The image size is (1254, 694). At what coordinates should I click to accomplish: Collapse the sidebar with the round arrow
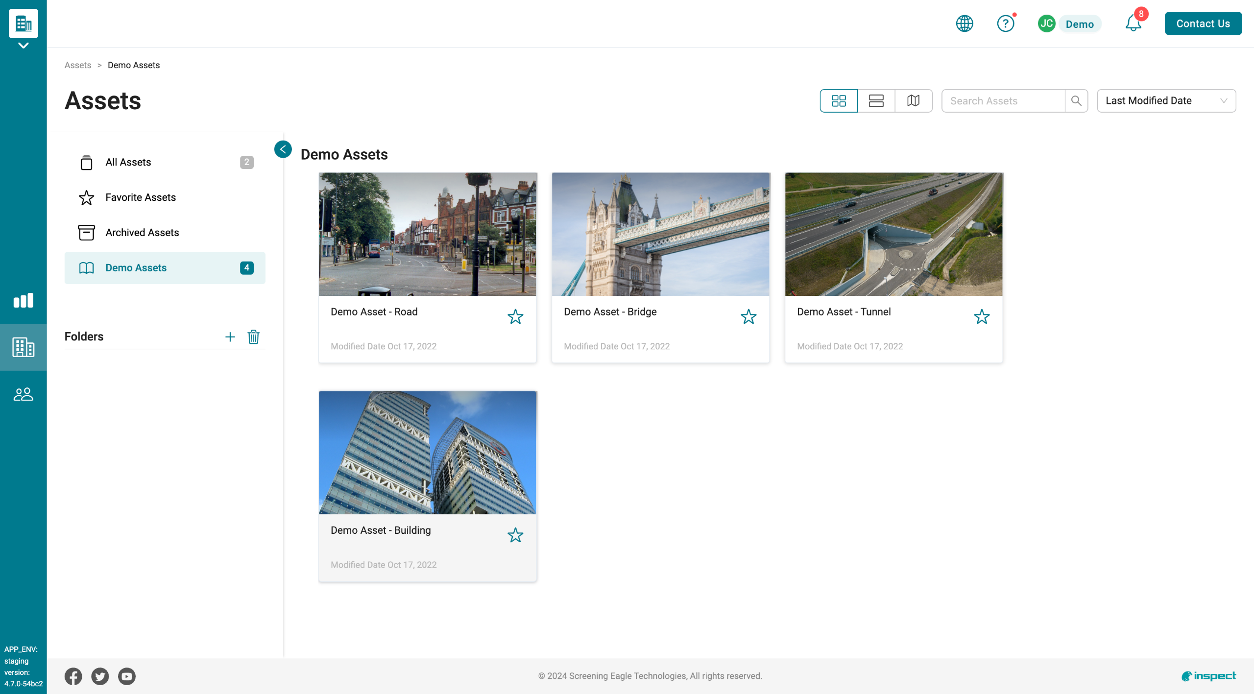(283, 149)
